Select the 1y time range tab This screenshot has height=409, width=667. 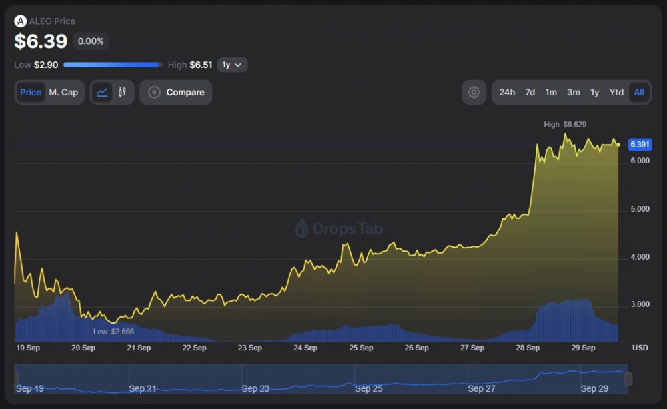click(594, 93)
